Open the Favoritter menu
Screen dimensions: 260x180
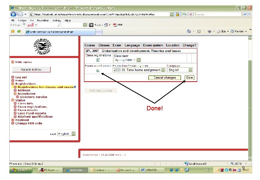point(43,21)
